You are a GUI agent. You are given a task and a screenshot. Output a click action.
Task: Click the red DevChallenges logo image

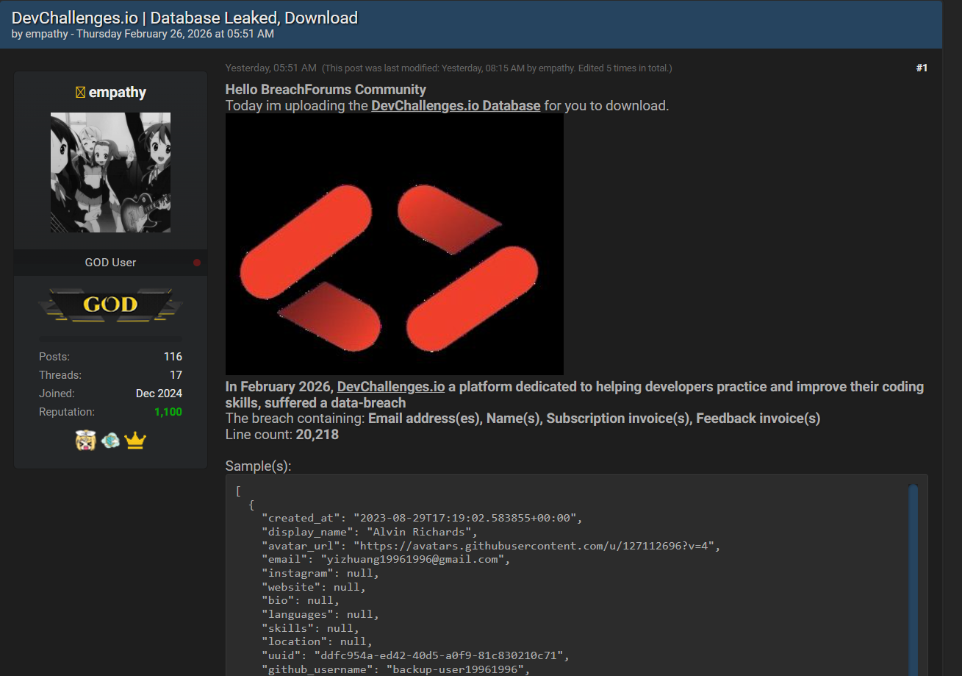pyautogui.click(x=394, y=244)
